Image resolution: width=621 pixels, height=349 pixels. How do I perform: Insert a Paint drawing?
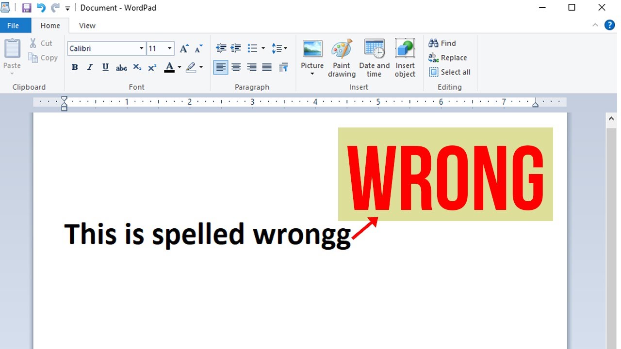point(342,58)
